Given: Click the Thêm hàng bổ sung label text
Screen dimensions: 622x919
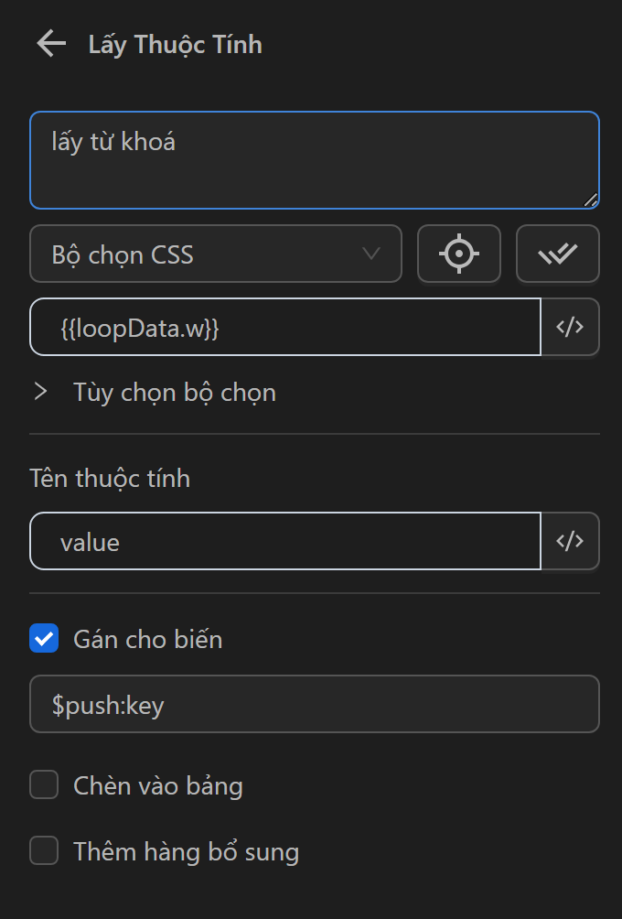Looking at the screenshot, I should pyautogui.click(x=187, y=851).
